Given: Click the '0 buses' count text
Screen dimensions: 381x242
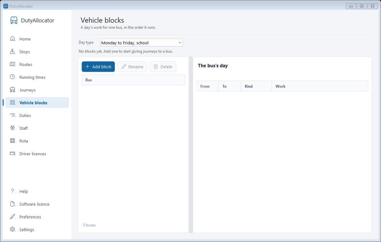Looking at the screenshot, I should tap(89, 225).
